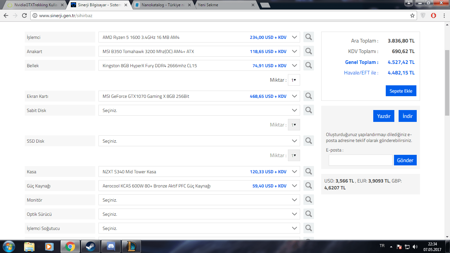Open the Sabit Disk selection dropdown

[x=199, y=110]
